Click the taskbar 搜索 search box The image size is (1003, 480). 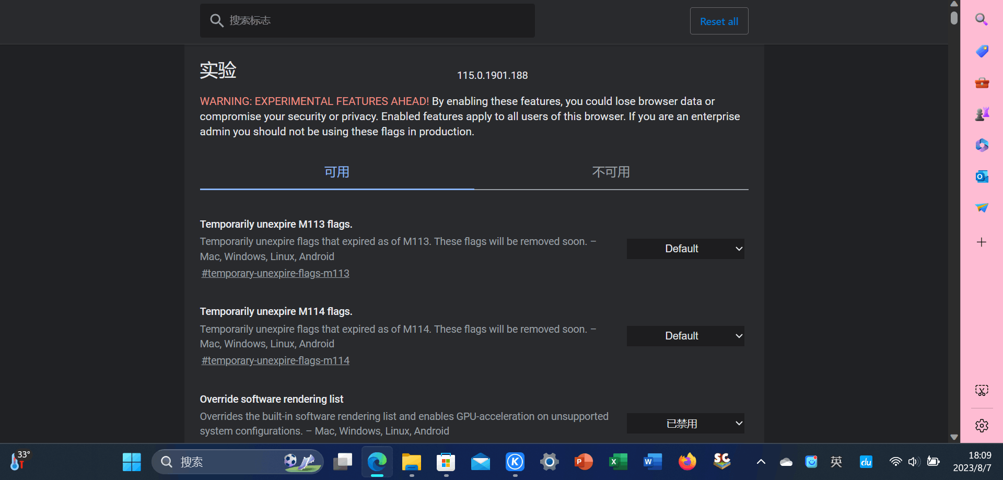(x=238, y=462)
